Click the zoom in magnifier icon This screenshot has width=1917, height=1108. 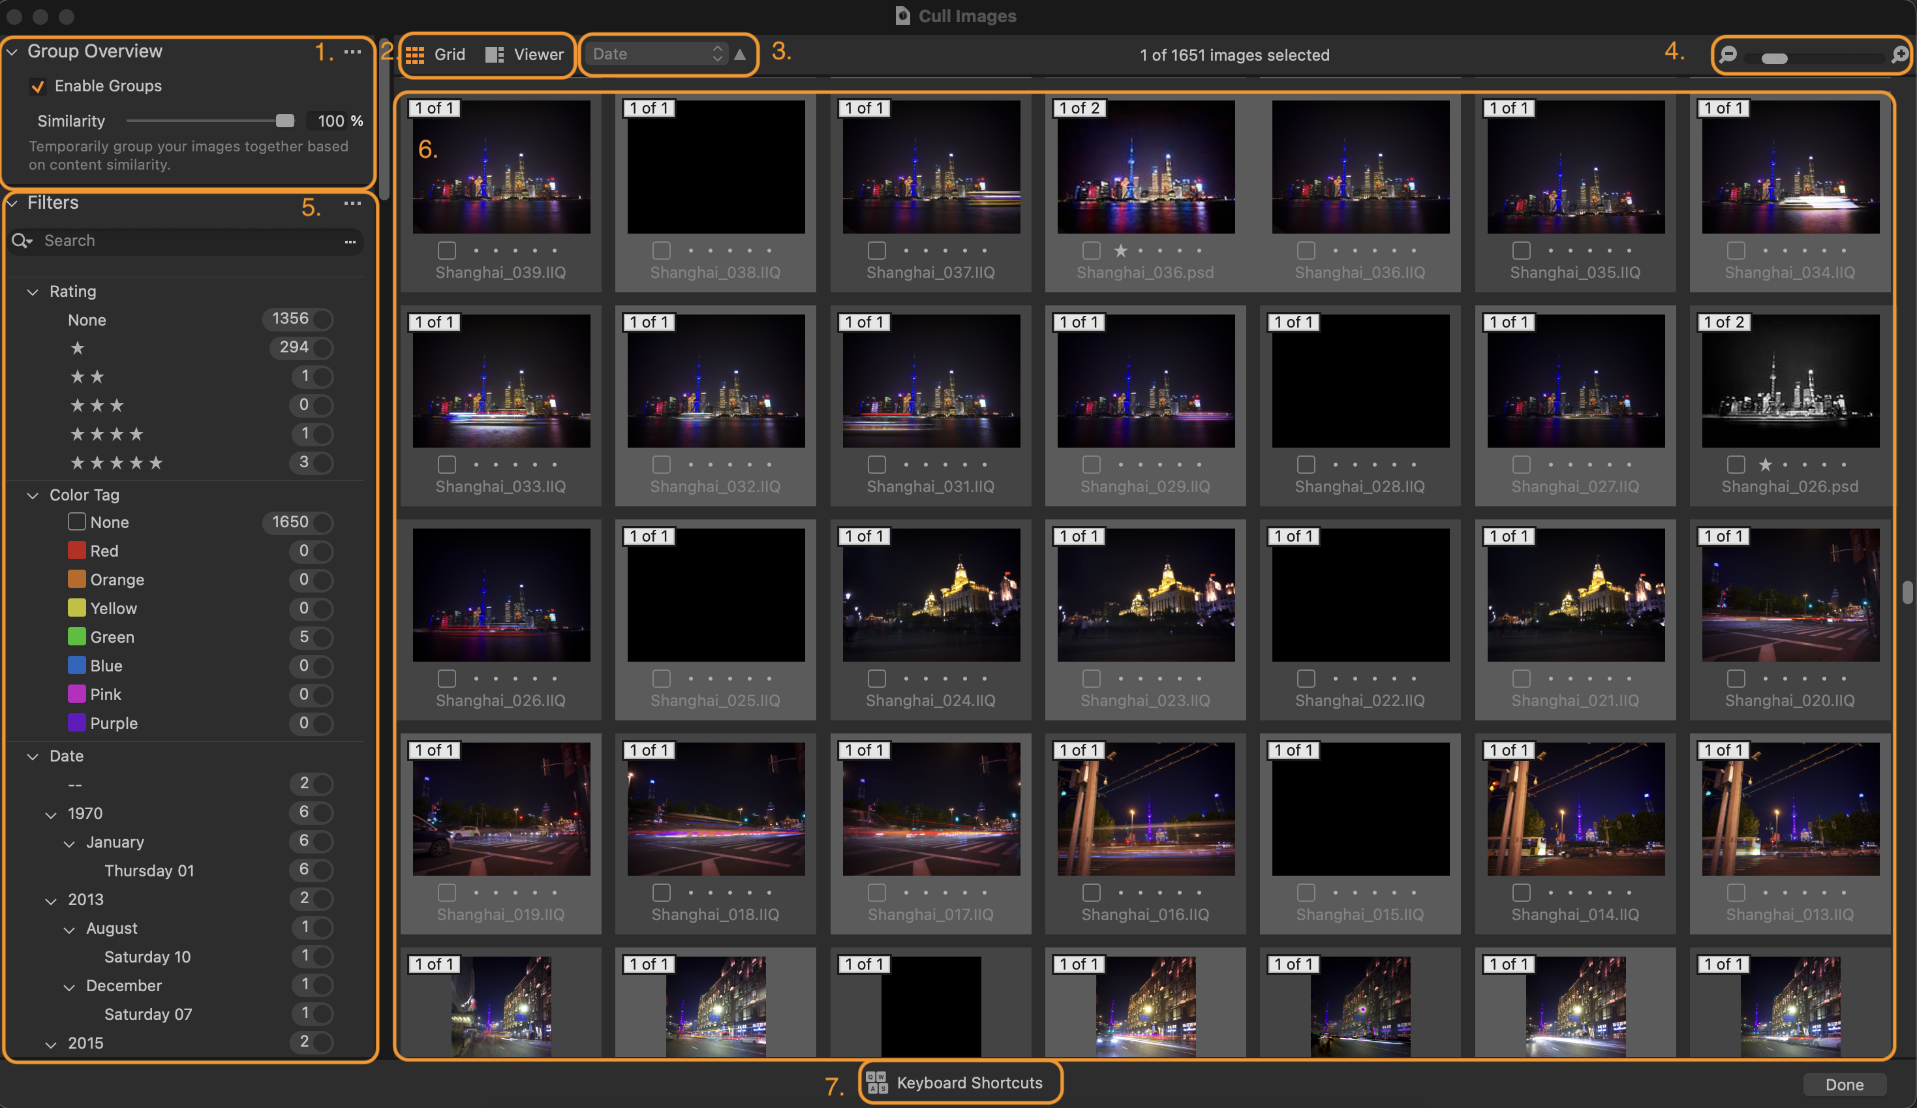(x=1899, y=55)
